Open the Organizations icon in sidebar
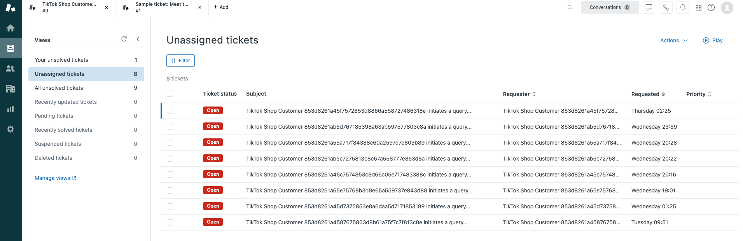The height and width of the screenshot is (241, 743). pos(10,89)
